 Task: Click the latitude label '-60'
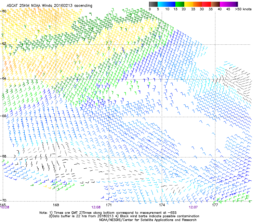pos(3,11)
